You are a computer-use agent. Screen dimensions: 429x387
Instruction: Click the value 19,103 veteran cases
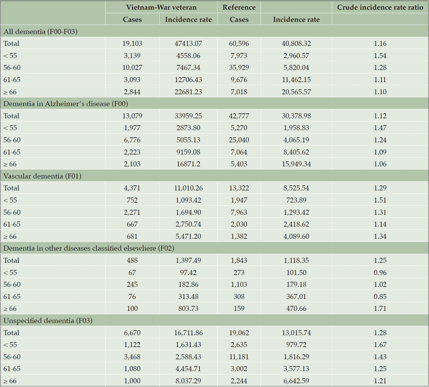coord(132,43)
